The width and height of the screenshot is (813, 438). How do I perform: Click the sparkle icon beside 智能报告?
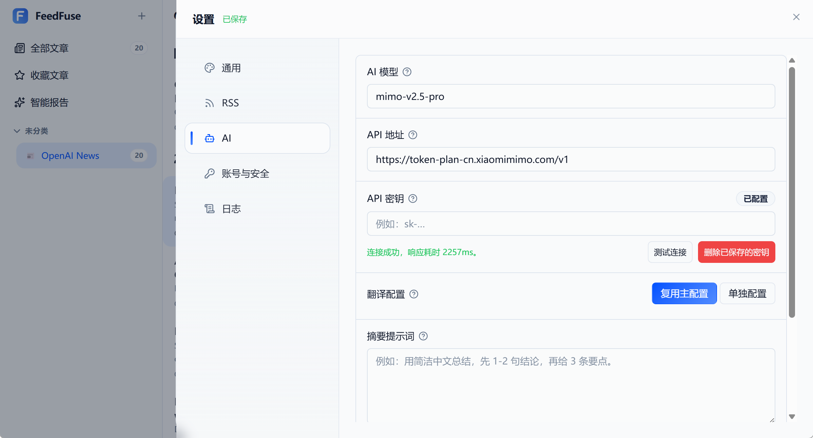pyautogui.click(x=20, y=102)
